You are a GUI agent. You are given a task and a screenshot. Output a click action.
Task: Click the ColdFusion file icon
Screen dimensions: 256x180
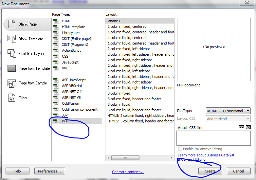[x=56, y=103]
